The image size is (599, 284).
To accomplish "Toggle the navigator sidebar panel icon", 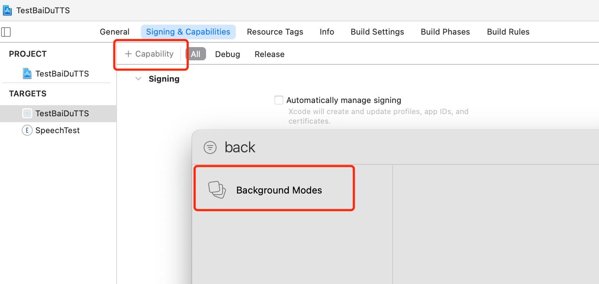I will pyautogui.click(x=6, y=32).
